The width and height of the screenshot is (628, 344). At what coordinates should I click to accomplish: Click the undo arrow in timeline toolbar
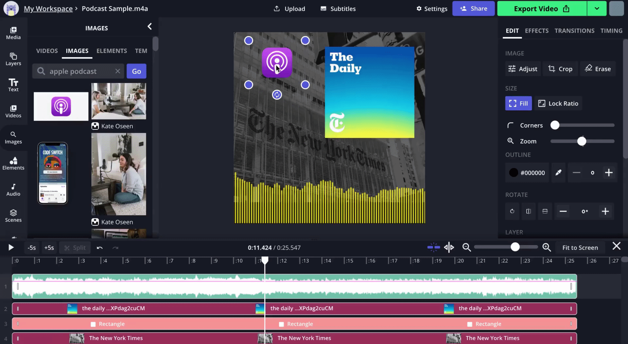(x=100, y=248)
